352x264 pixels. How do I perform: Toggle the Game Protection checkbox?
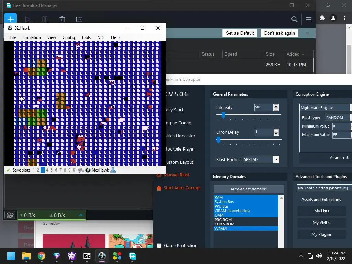click(x=159, y=245)
